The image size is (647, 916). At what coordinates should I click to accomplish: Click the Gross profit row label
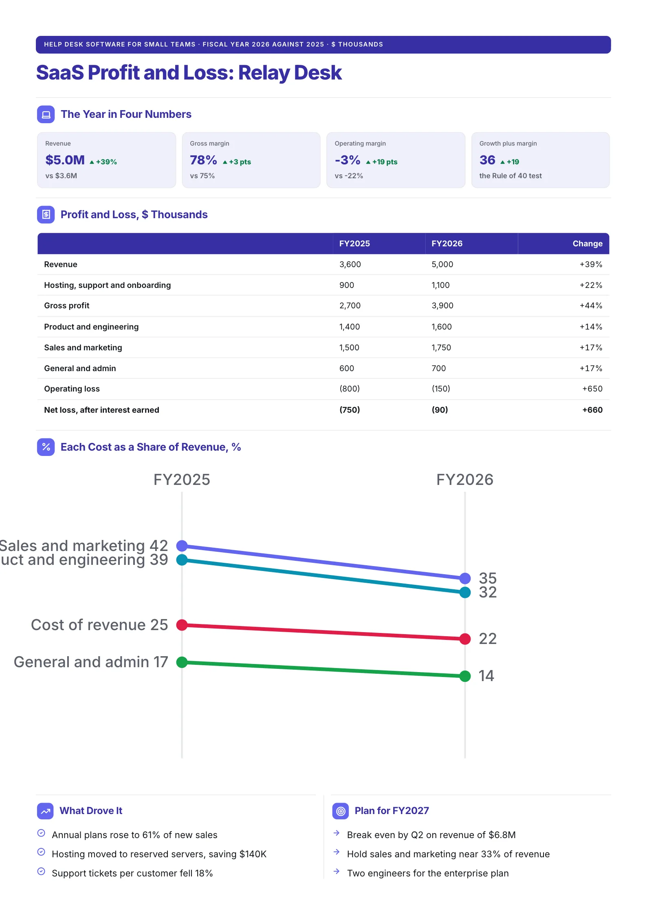click(67, 305)
